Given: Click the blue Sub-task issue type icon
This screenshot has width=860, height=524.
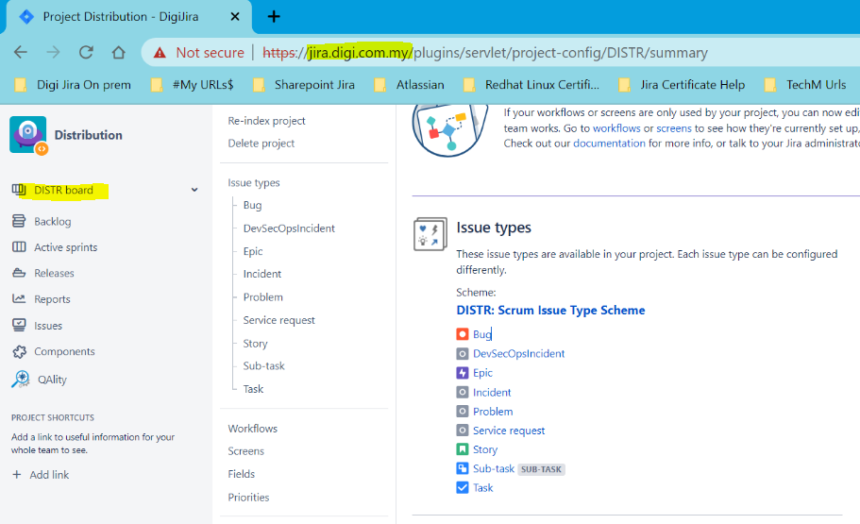Looking at the screenshot, I should click(463, 468).
